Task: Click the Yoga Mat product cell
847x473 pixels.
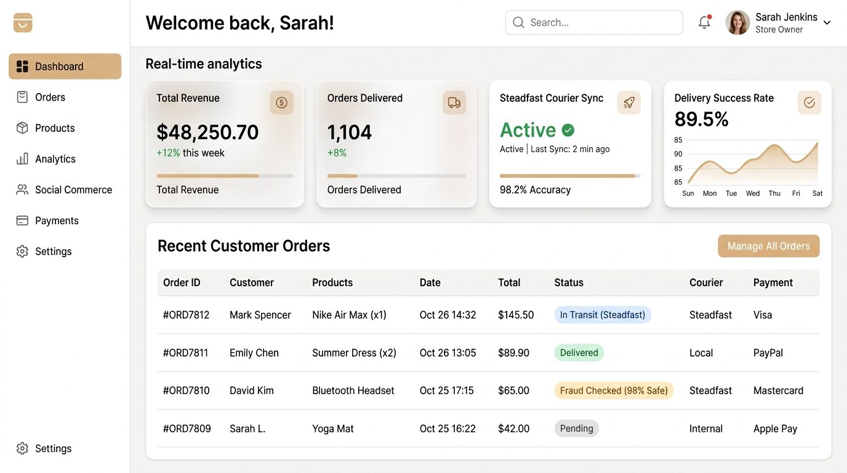Action: [x=333, y=429]
